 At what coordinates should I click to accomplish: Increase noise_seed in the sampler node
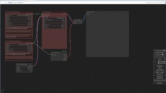65,18
